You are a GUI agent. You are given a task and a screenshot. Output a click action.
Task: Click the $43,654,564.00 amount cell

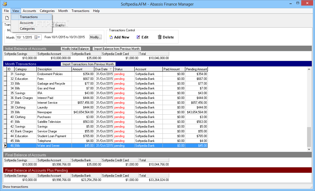pos(83,112)
